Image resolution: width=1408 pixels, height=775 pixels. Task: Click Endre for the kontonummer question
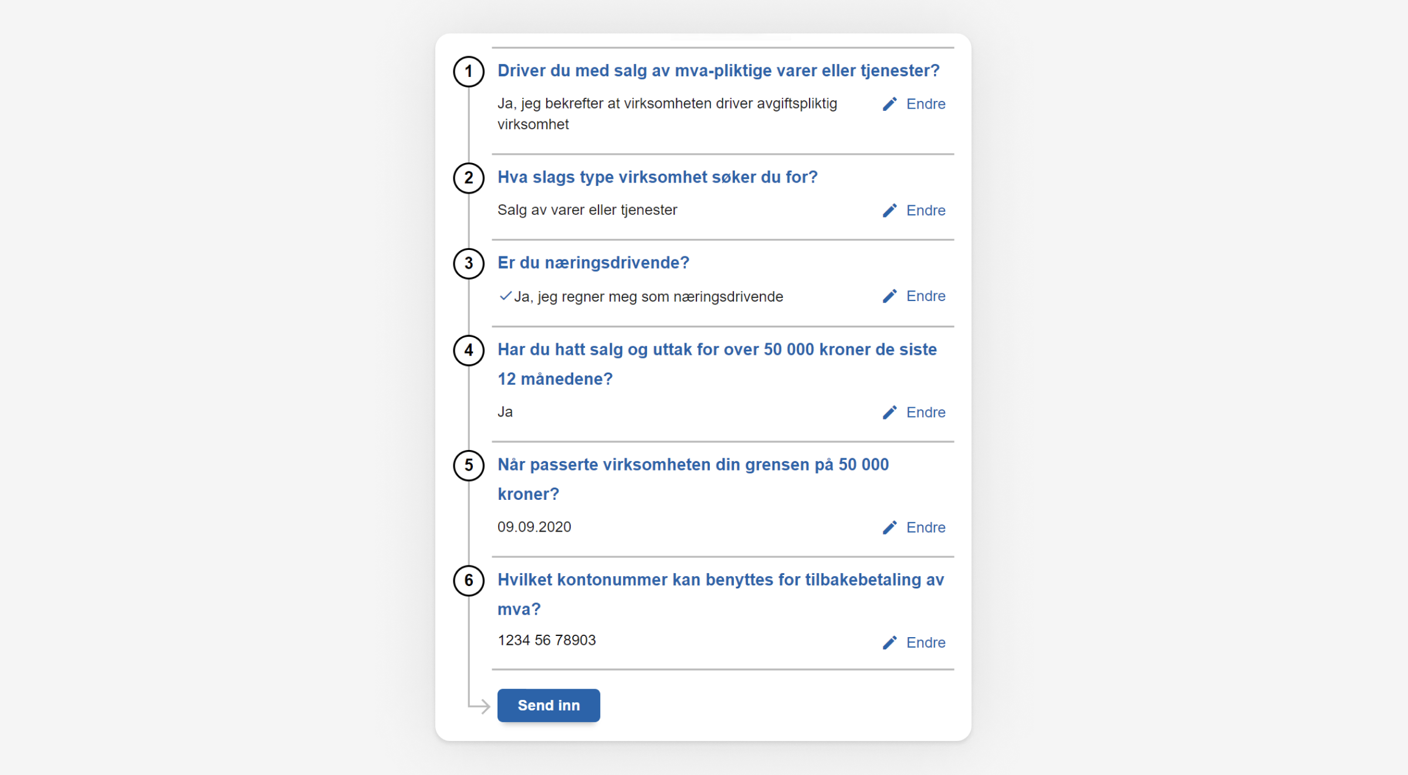click(x=926, y=642)
